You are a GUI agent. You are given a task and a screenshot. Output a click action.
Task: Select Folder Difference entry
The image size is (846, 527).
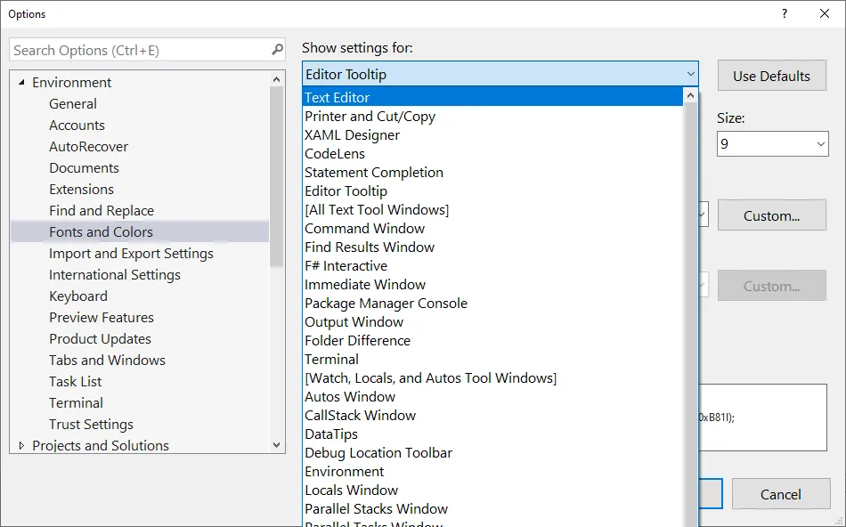[492, 341]
